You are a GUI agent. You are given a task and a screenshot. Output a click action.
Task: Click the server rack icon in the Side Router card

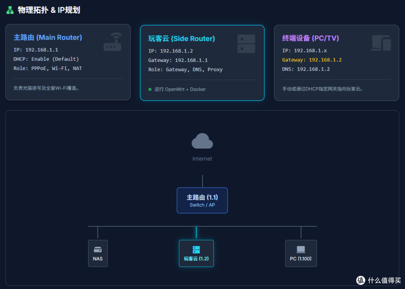tap(246, 44)
